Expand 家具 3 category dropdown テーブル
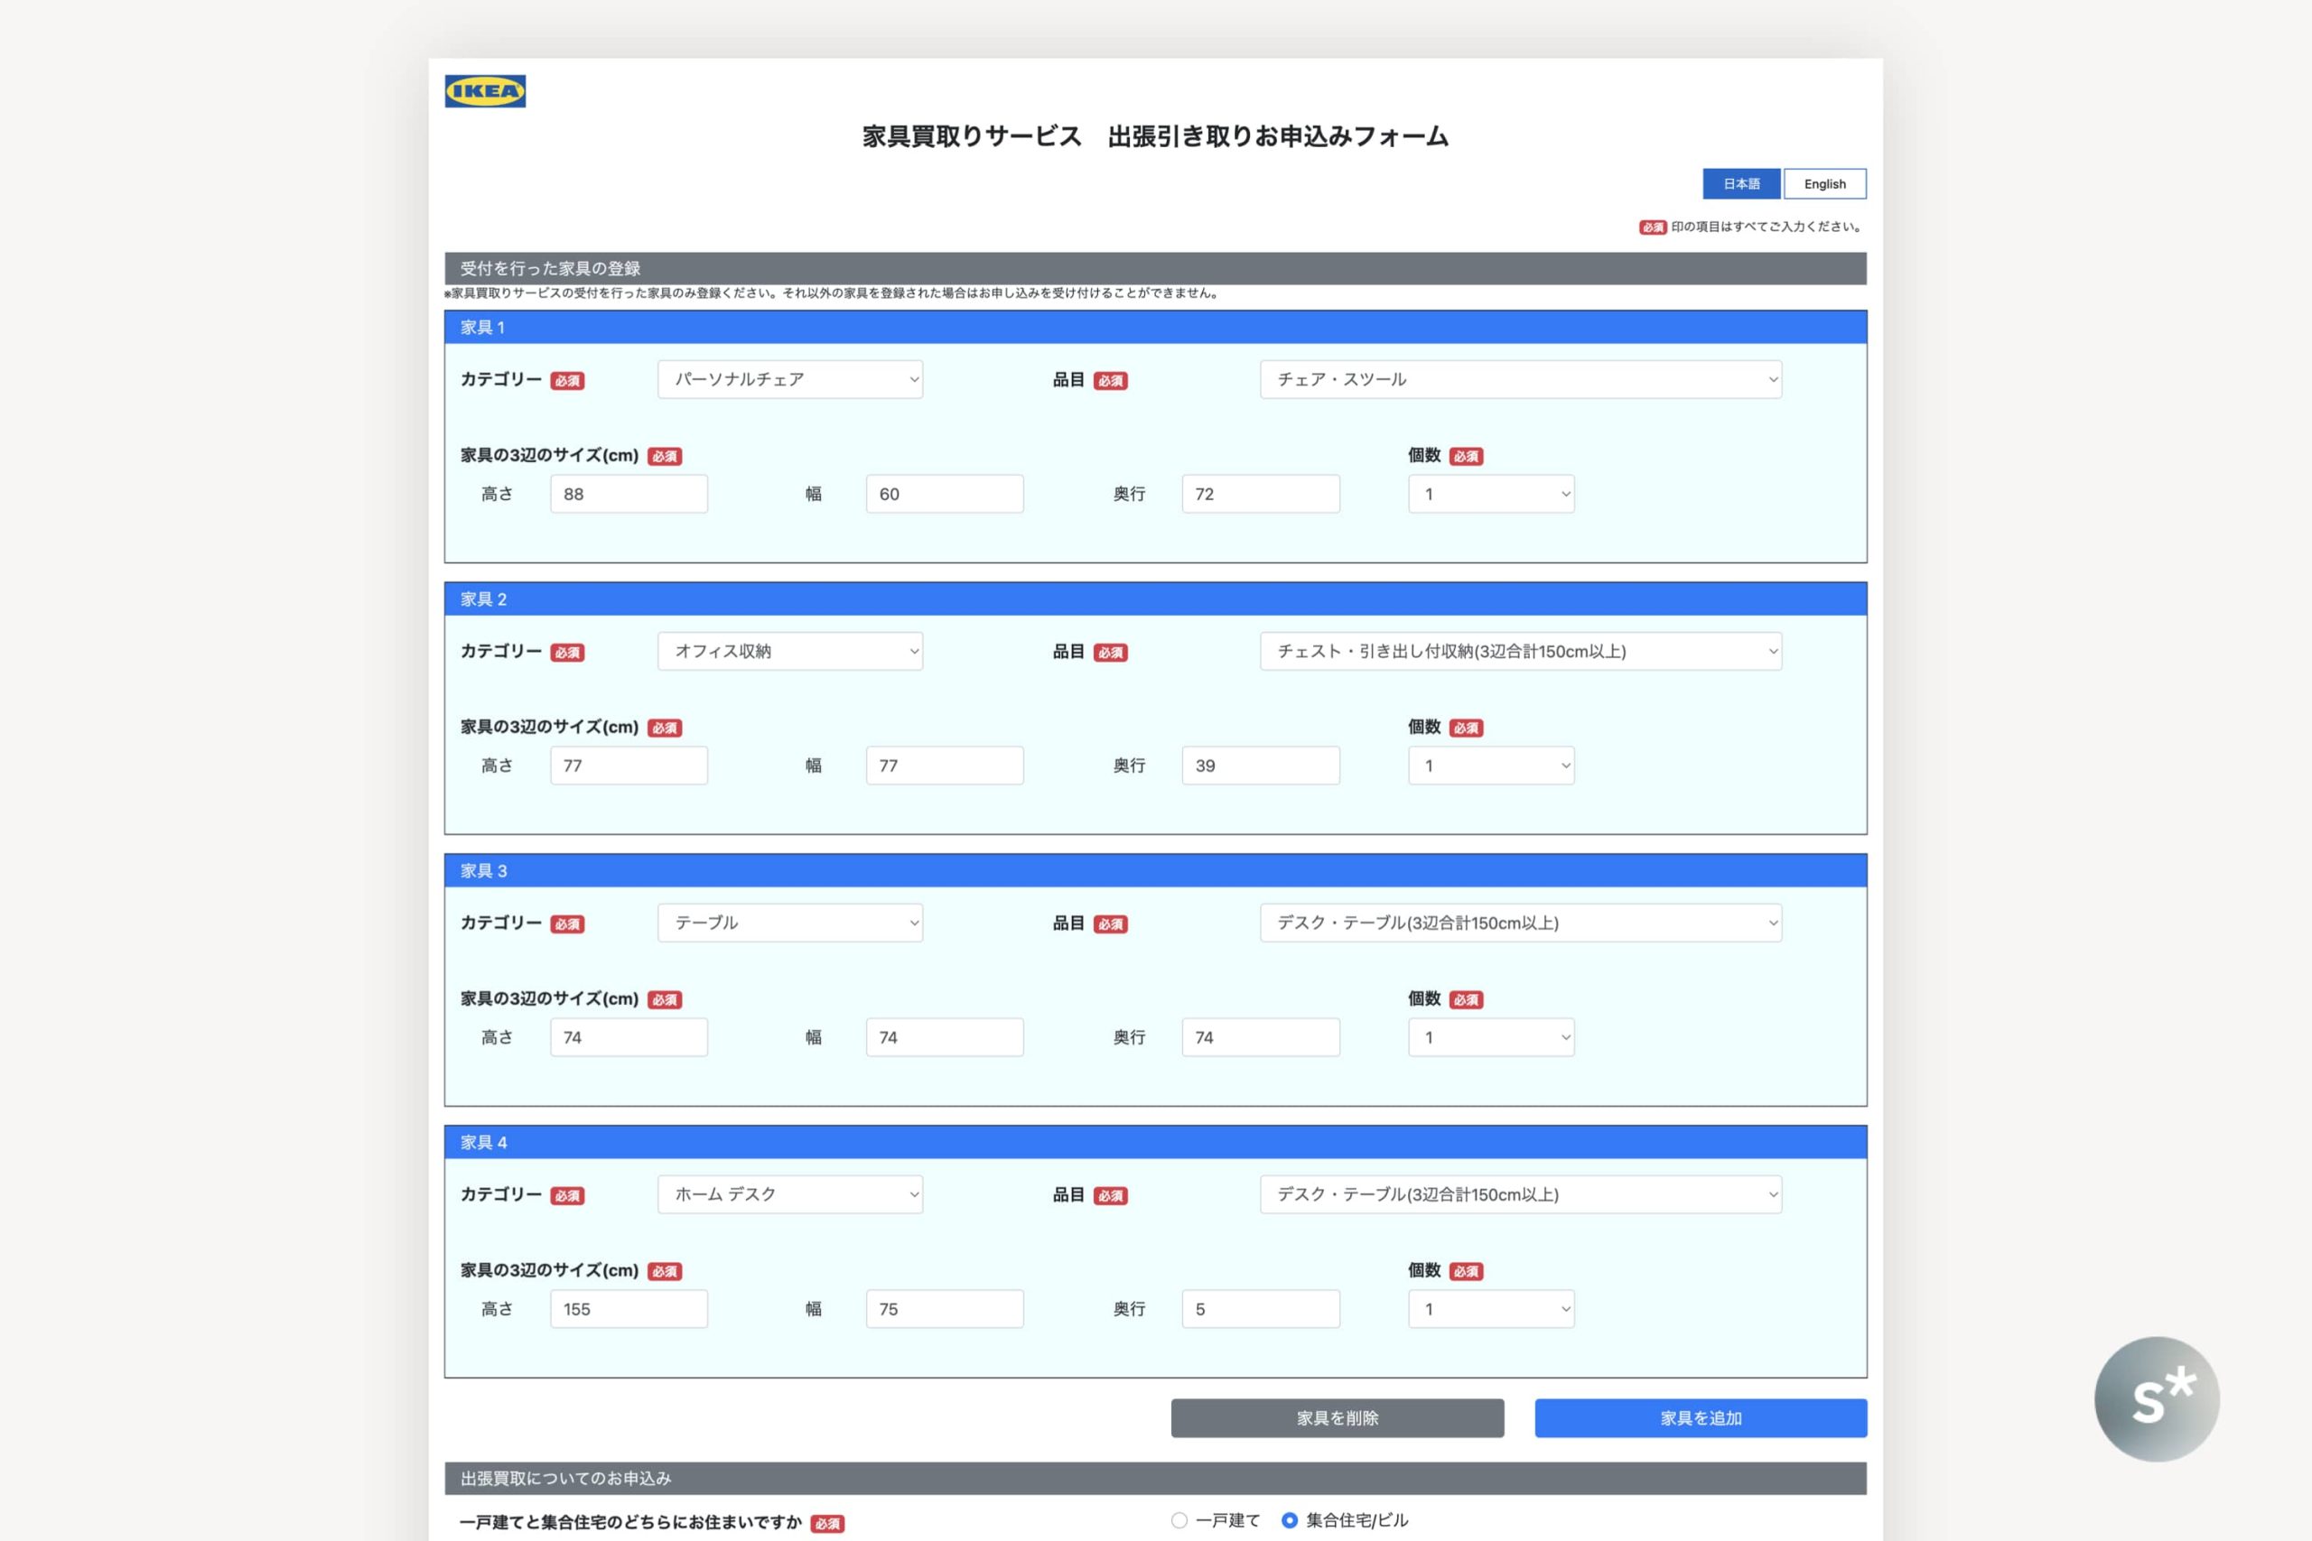This screenshot has width=2312, height=1541. 789,923
